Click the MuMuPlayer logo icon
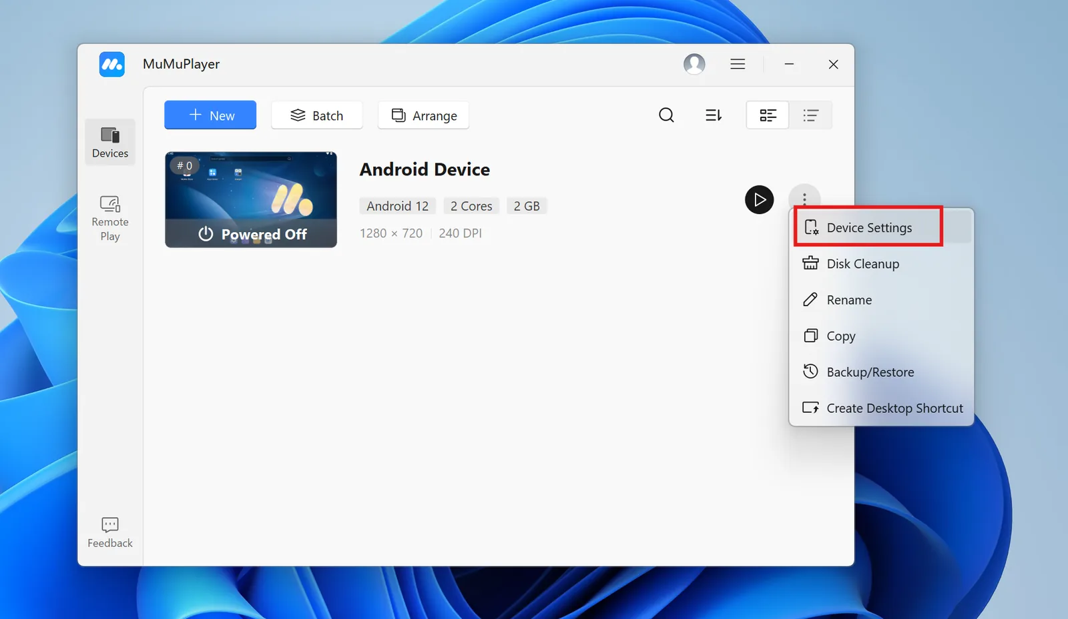 (111, 64)
